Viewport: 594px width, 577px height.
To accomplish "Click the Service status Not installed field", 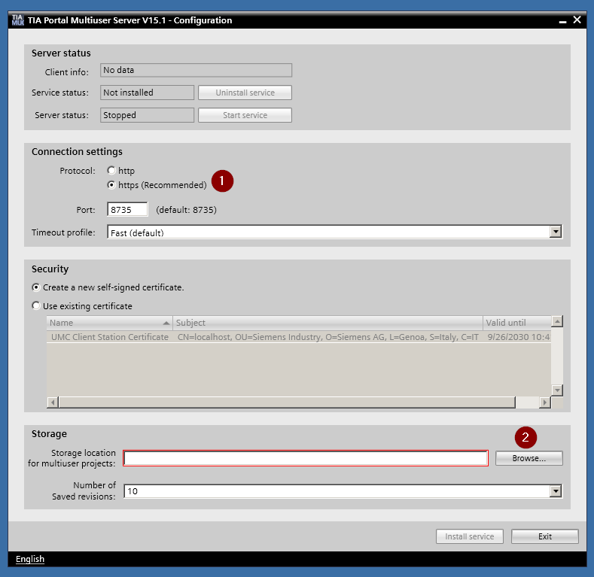I will (x=147, y=93).
